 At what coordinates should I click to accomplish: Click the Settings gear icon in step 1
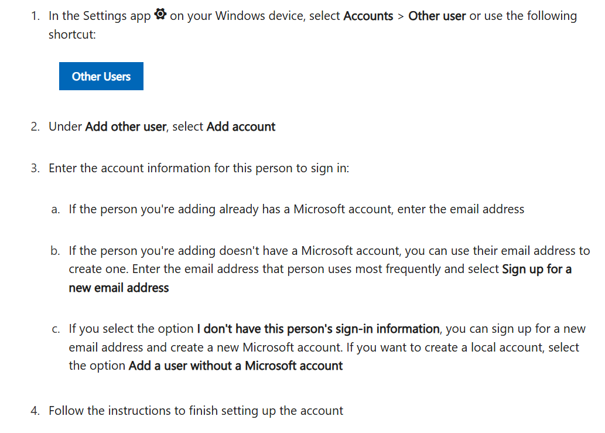click(x=160, y=14)
